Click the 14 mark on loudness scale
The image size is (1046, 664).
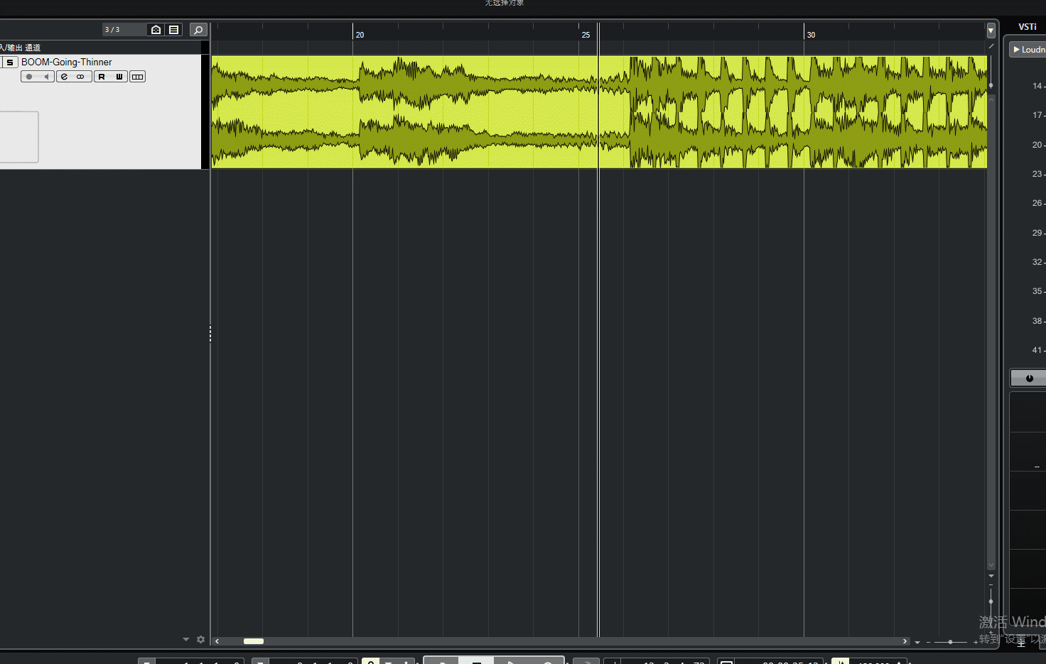pyautogui.click(x=1037, y=86)
